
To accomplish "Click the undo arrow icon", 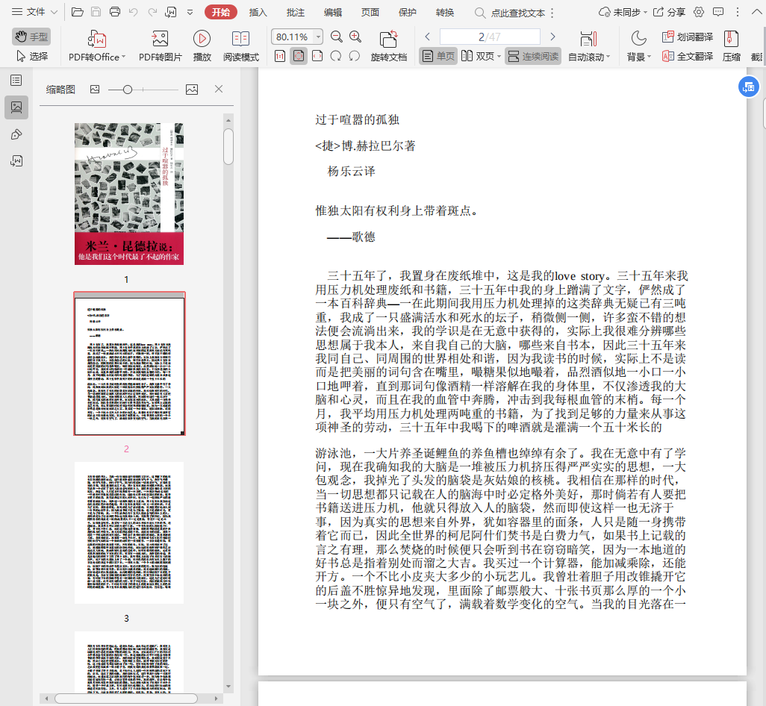I will pyautogui.click(x=134, y=12).
